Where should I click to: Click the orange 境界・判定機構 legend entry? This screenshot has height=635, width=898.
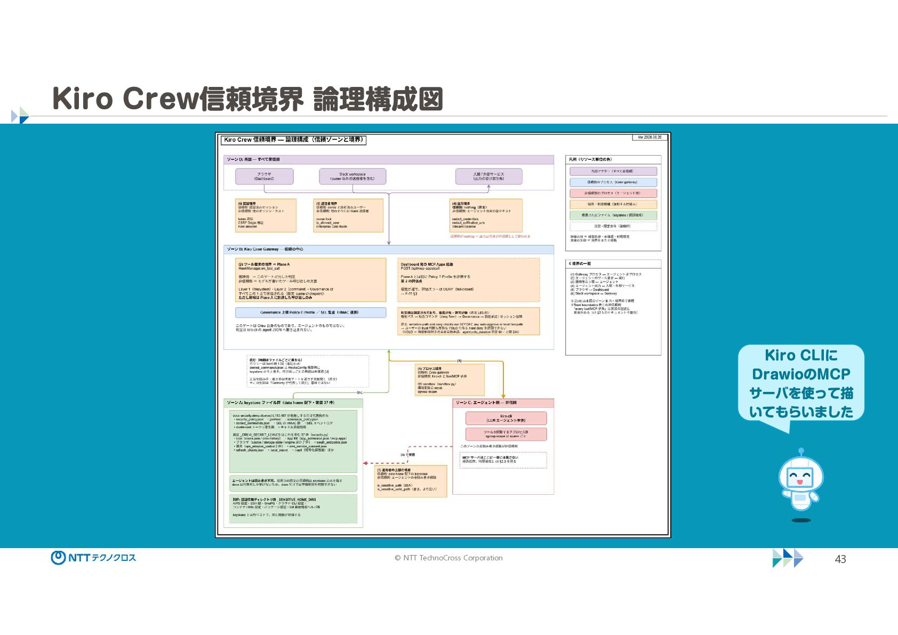[x=613, y=204]
